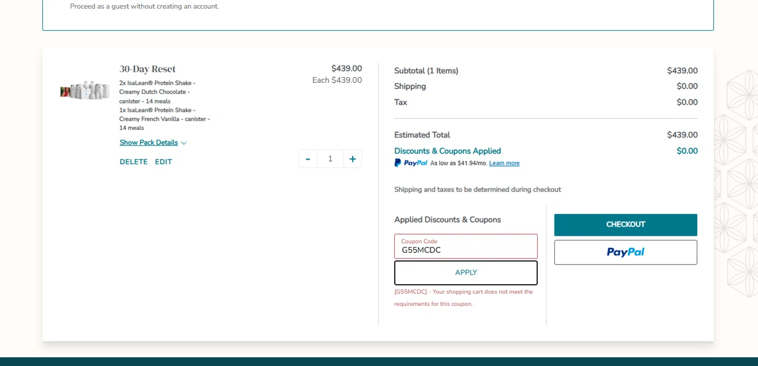758x366 pixels.
Task: Click the quantity field showing 1
Action: (330, 159)
